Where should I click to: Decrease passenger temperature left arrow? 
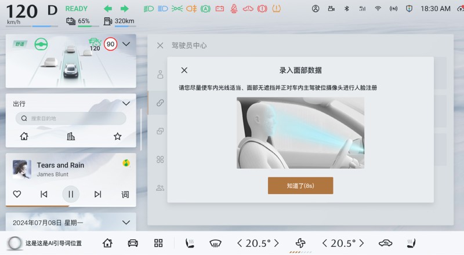click(325, 243)
